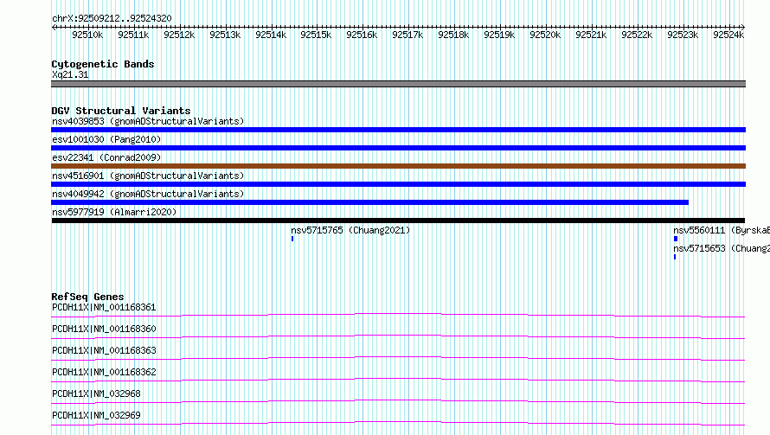Select the Xq21.31 band label
Image resolution: width=770 pixels, height=435 pixels.
(70, 74)
